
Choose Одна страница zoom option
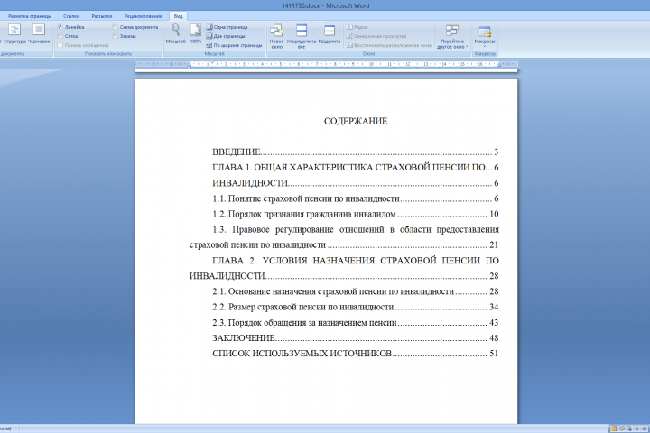pos(227,27)
